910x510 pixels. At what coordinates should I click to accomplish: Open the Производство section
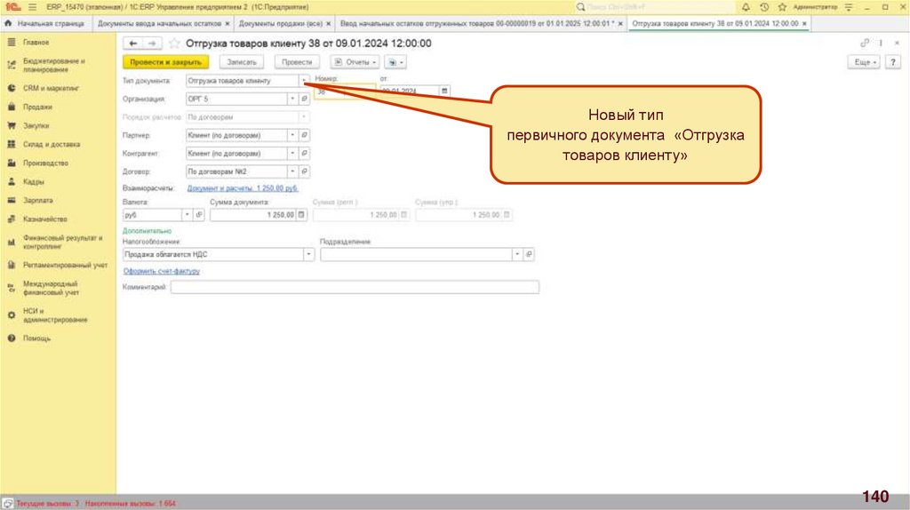pyautogui.click(x=45, y=163)
